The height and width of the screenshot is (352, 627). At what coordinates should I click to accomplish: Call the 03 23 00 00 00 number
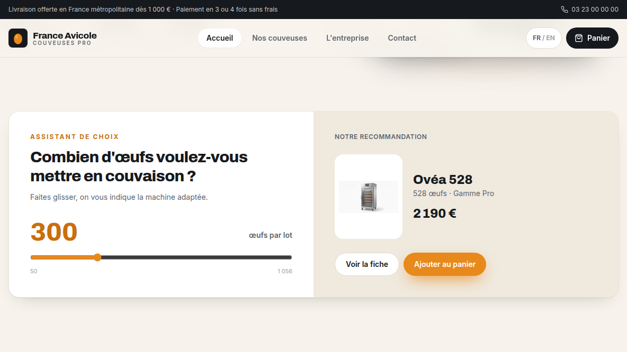(x=595, y=10)
